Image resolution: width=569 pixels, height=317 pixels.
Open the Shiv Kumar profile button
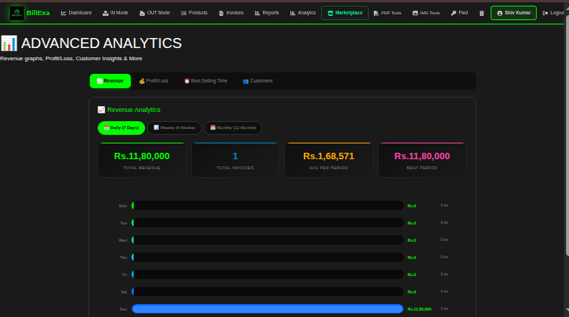tap(514, 13)
